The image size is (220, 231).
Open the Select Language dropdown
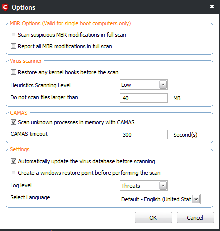(x=160, y=199)
